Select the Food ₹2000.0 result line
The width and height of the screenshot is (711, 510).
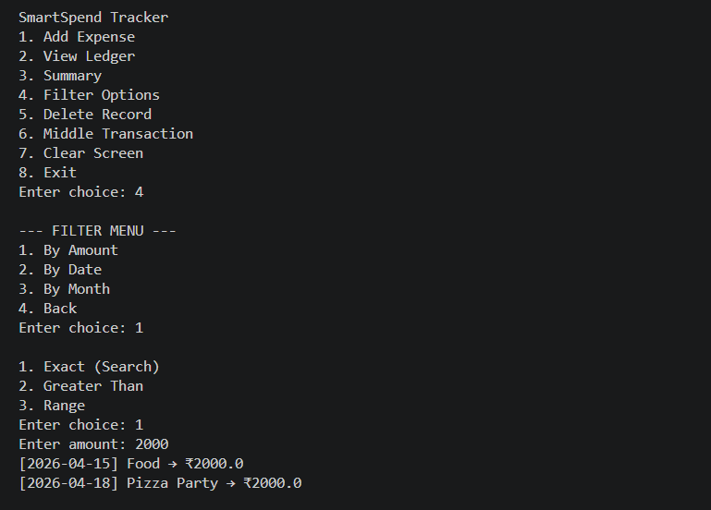click(x=130, y=464)
